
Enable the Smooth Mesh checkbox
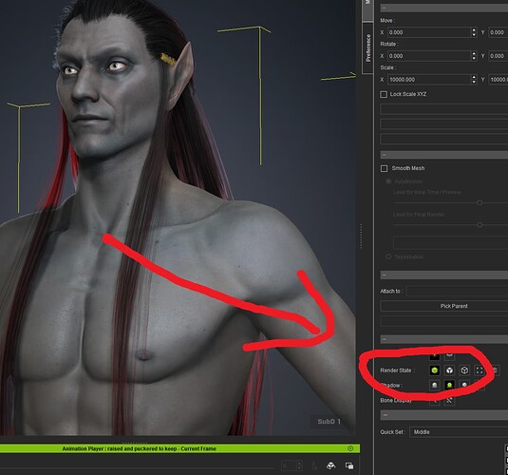pos(384,168)
